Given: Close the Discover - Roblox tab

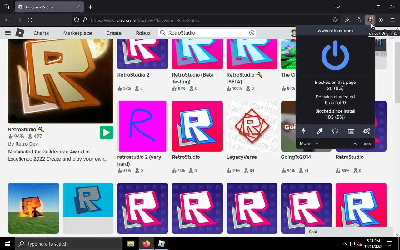Looking at the screenshot, I should coord(78,7).
